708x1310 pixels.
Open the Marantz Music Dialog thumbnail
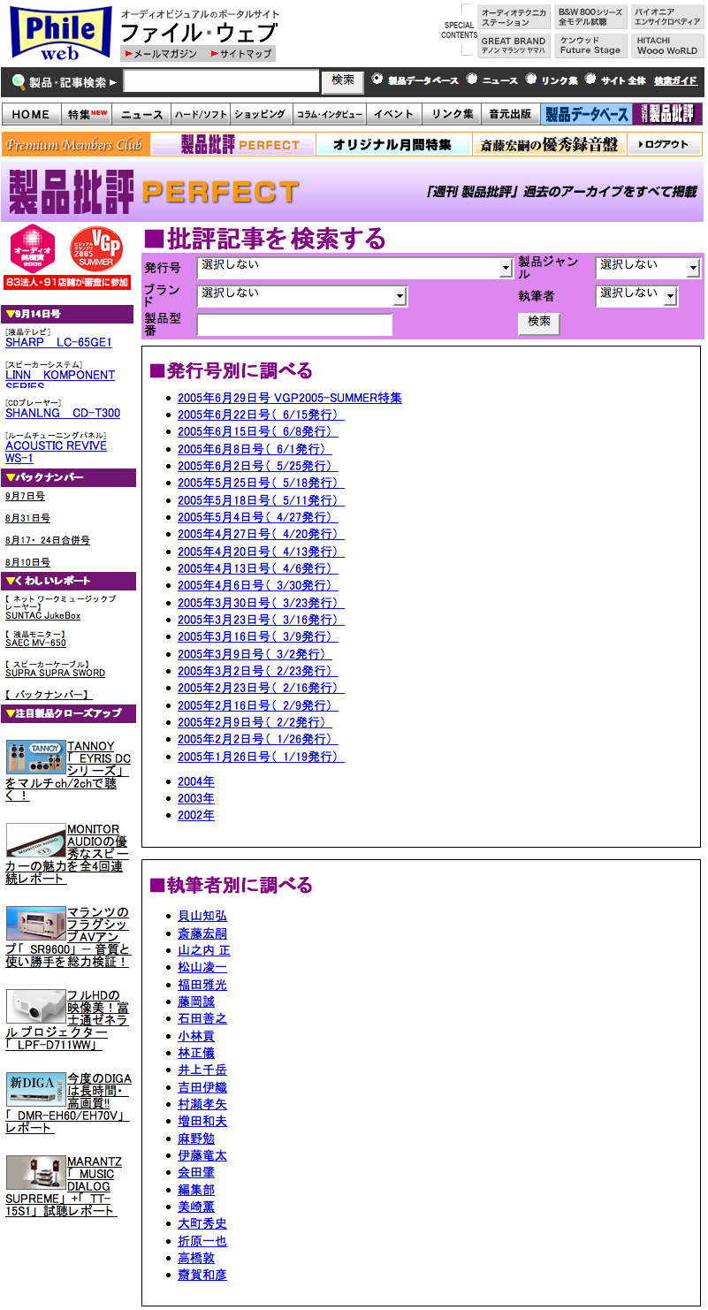35,1172
